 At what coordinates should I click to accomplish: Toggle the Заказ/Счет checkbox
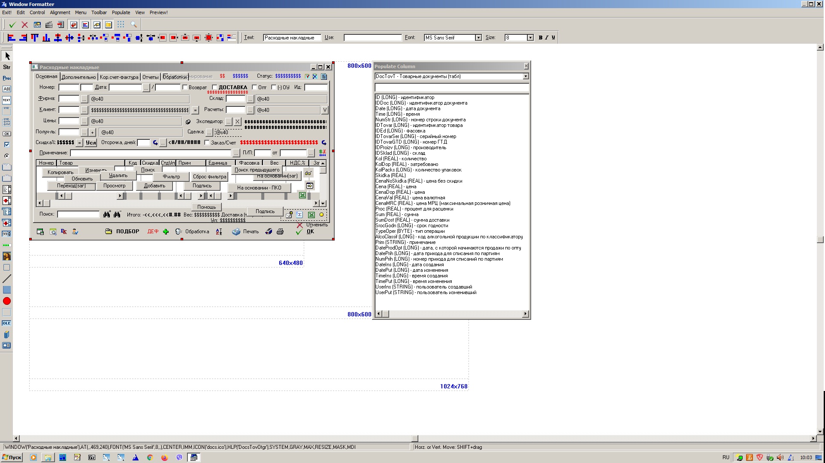coord(207,143)
